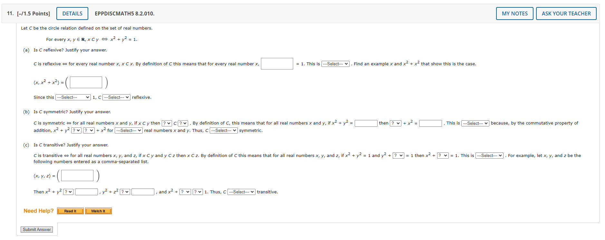
Task: Open the 'This is' Select dropdown in part (b)
Action: coord(475,123)
